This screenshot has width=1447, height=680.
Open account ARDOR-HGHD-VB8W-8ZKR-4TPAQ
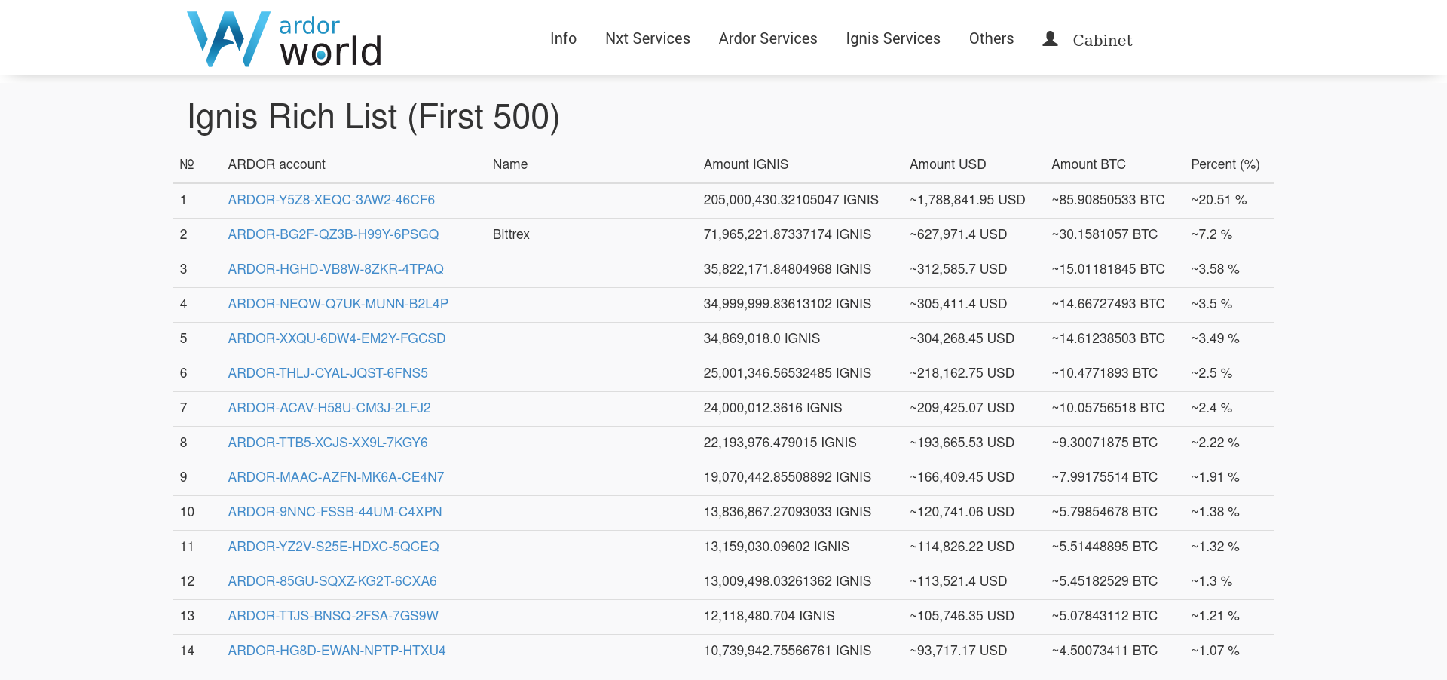[335, 269]
